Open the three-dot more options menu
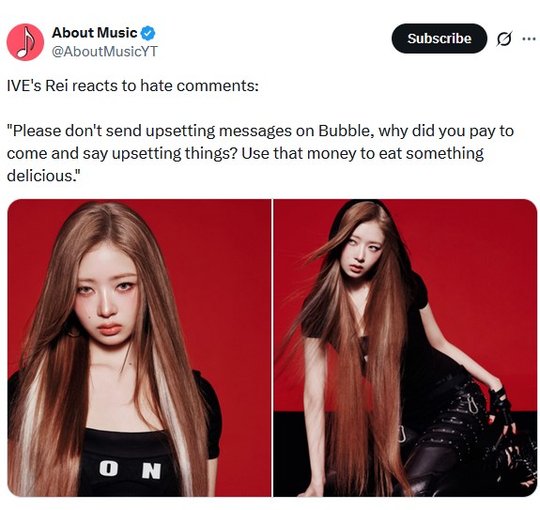Image resolution: width=540 pixels, height=510 pixels. point(529,39)
